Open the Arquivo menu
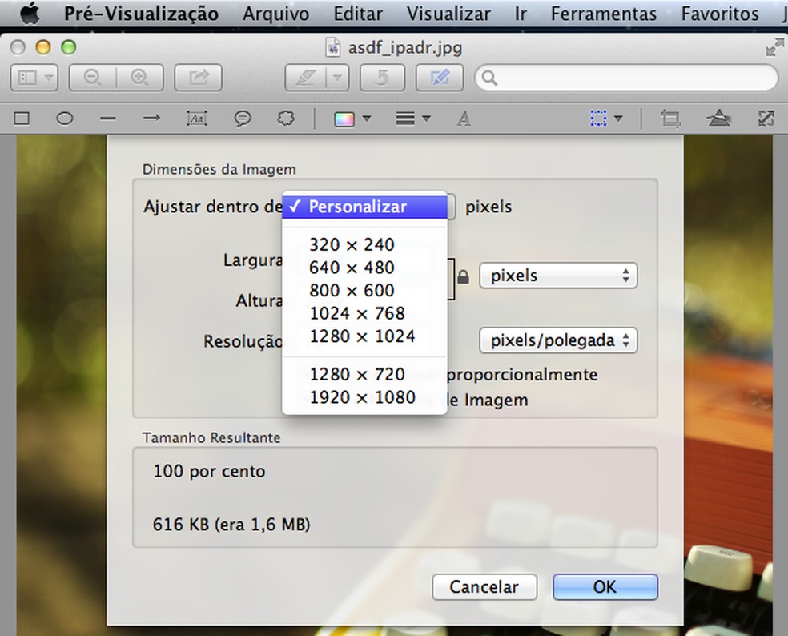The width and height of the screenshot is (788, 636). pyautogui.click(x=276, y=14)
